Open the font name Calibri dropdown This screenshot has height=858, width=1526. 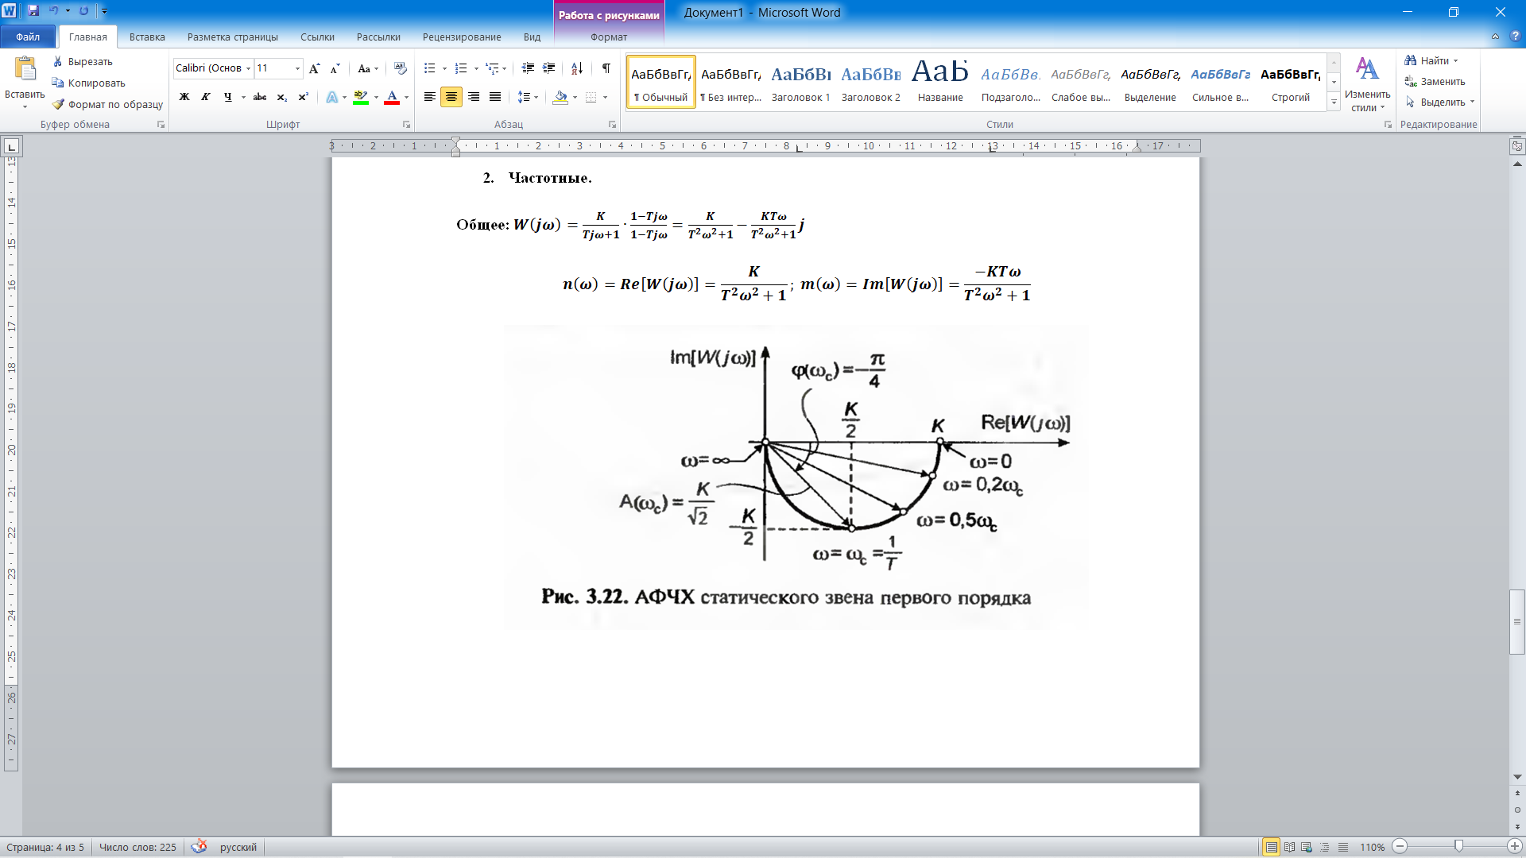248,68
